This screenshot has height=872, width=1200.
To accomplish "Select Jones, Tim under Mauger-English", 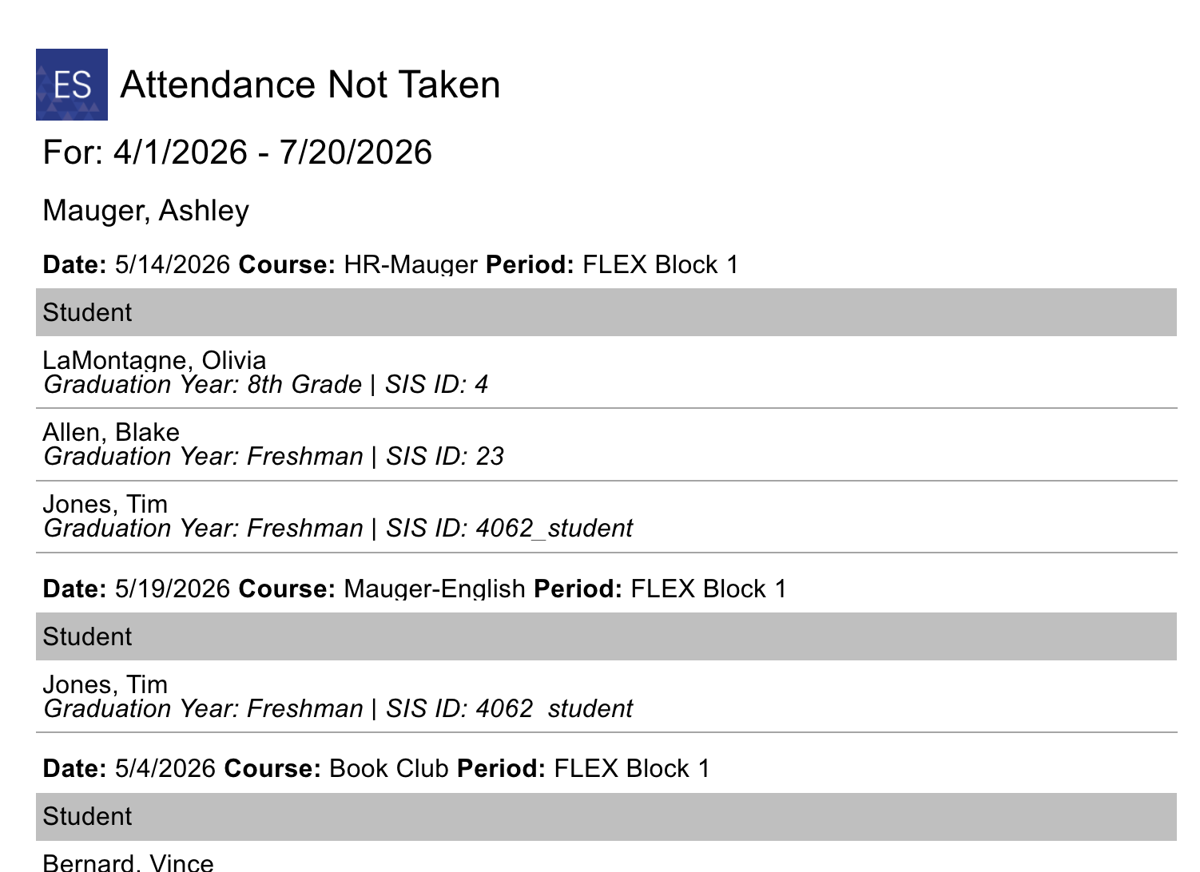I will (x=105, y=684).
